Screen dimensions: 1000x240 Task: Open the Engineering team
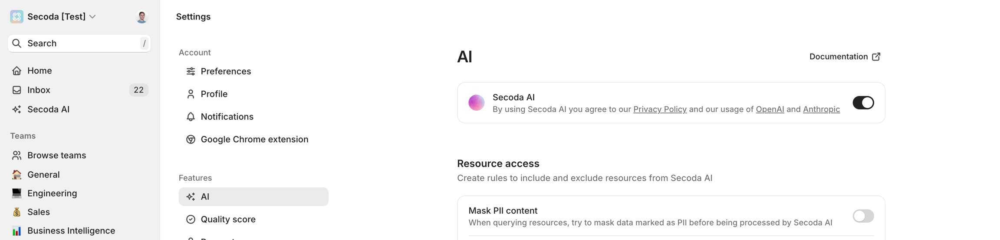pyautogui.click(x=52, y=193)
